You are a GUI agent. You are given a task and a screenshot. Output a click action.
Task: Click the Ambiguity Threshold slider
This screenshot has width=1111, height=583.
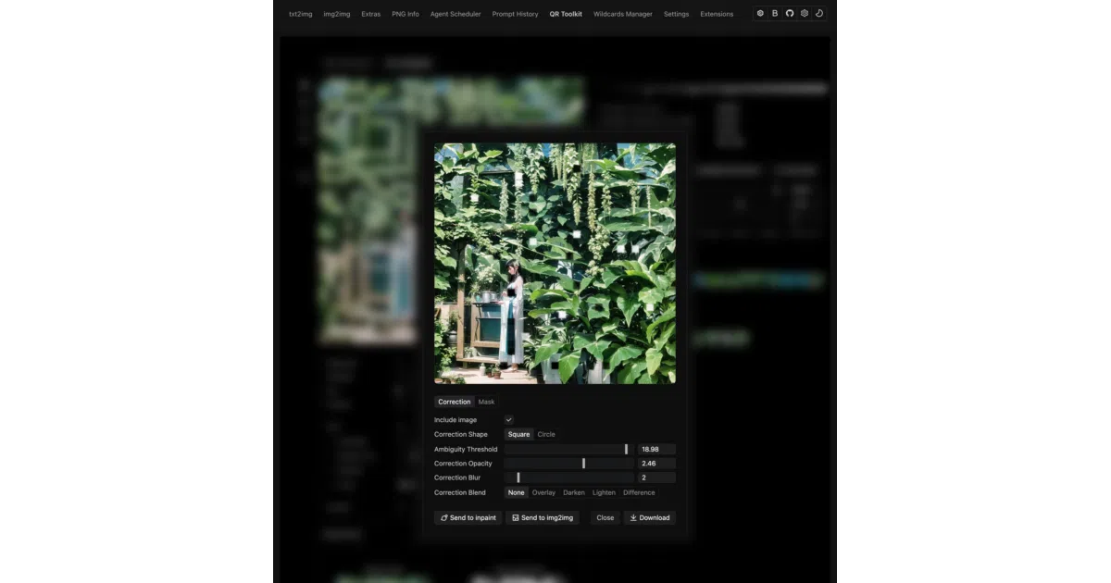568,449
